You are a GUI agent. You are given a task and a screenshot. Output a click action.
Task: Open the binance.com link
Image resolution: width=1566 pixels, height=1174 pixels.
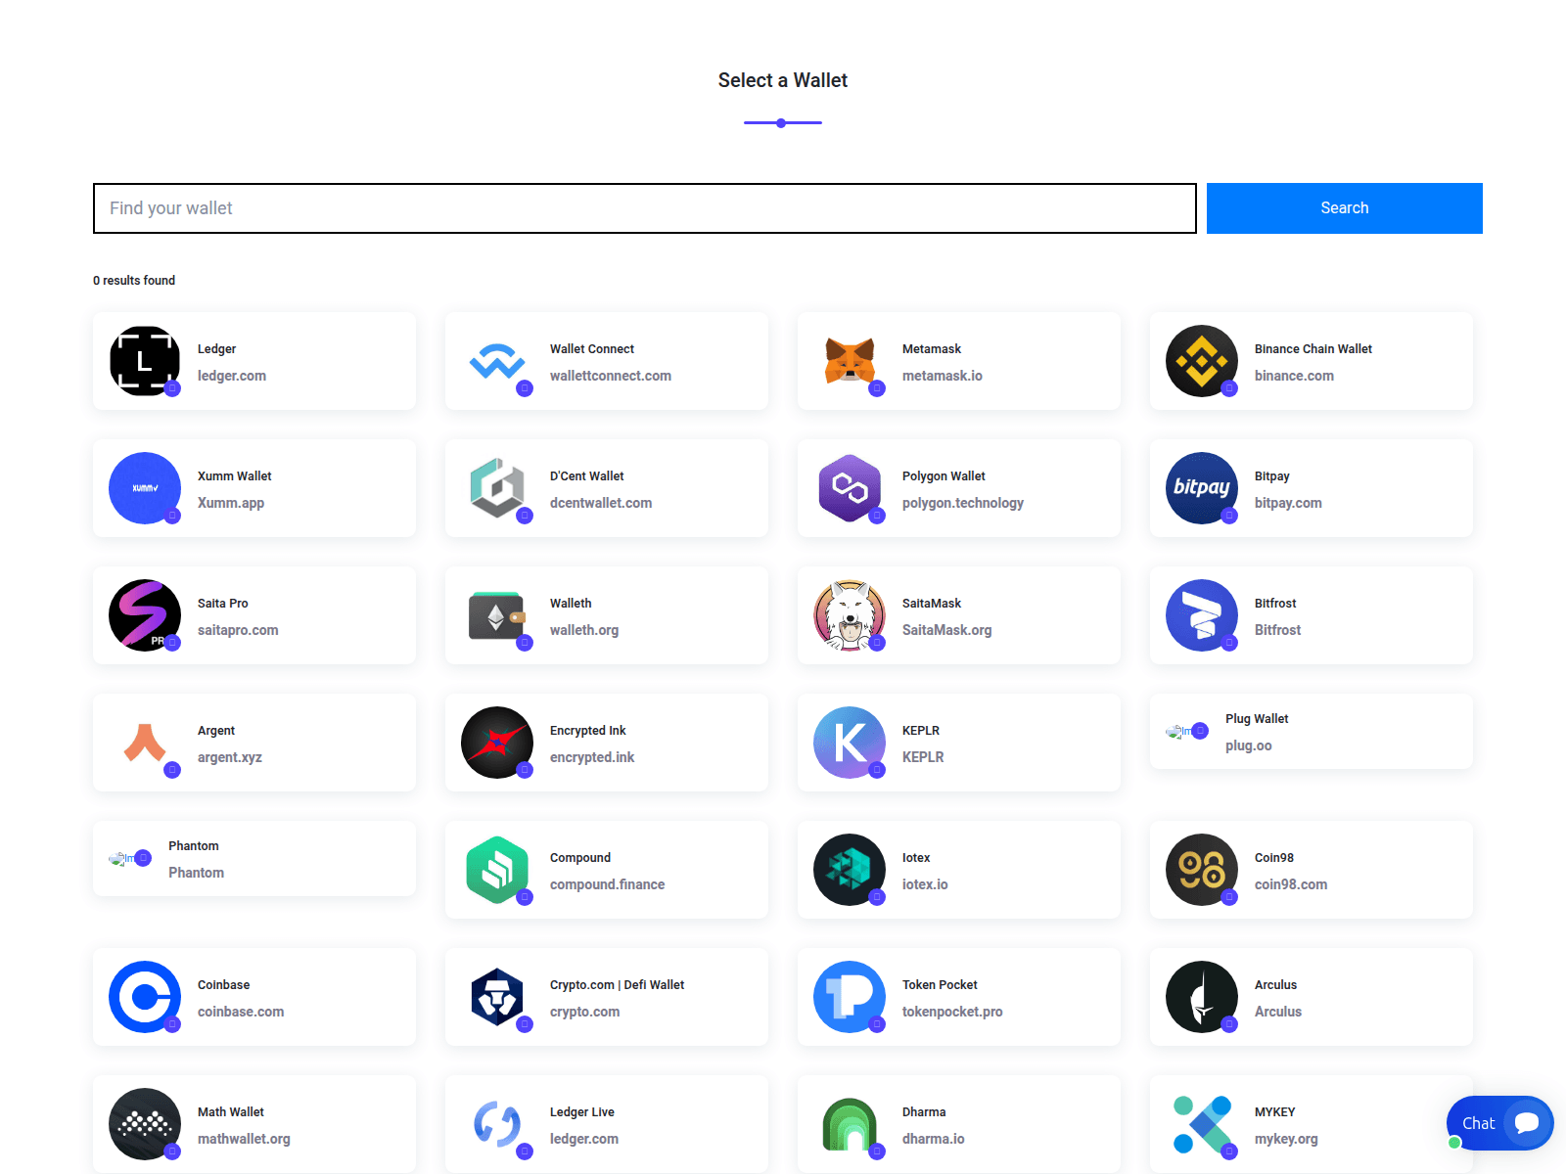[x=1294, y=376]
